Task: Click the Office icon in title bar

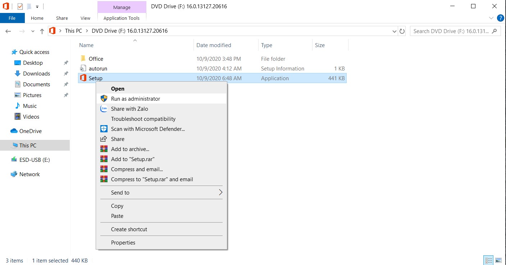Action: click(x=6, y=6)
